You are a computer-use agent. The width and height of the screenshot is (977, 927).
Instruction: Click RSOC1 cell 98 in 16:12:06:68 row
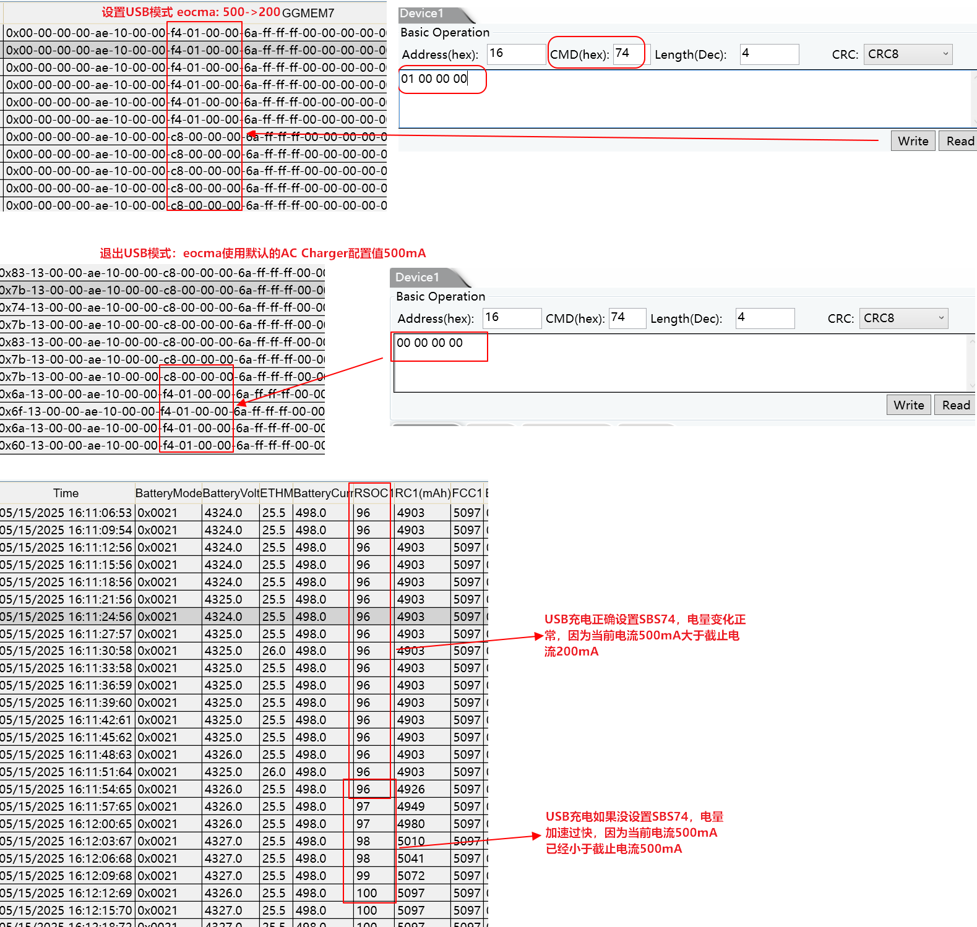click(372, 858)
